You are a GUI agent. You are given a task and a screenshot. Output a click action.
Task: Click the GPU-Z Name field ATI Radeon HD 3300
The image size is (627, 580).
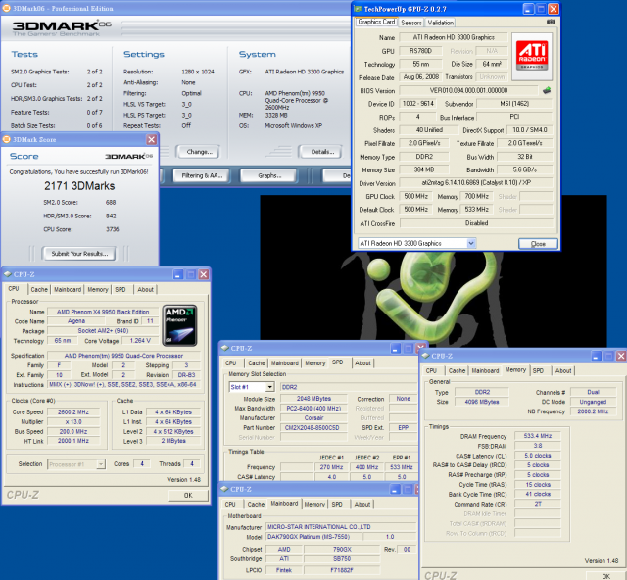click(x=454, y=37)
